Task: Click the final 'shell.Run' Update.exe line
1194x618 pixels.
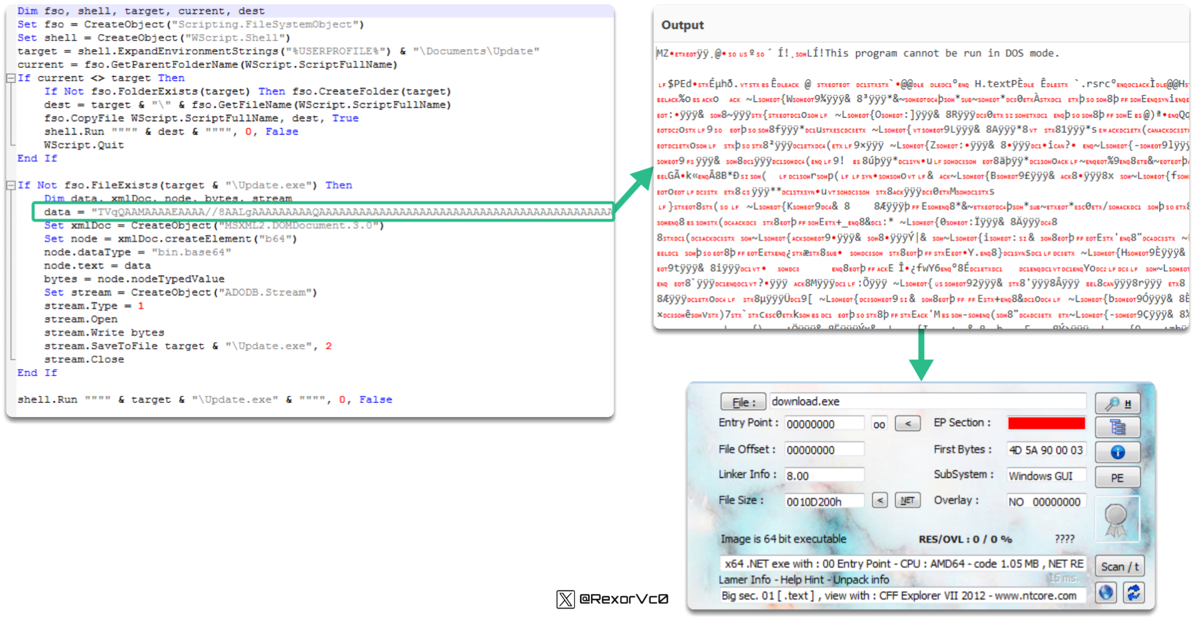Action: pyautogui.click(x=204, y=399)
